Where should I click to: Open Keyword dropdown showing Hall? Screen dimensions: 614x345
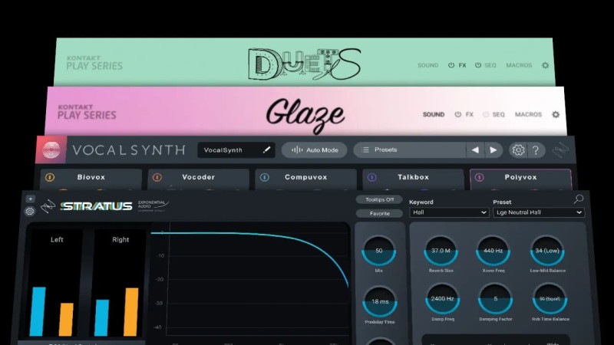[449, 212]
